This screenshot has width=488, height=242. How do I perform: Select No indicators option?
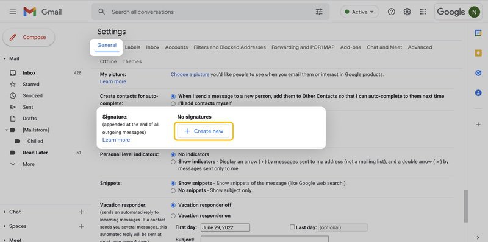173,154
